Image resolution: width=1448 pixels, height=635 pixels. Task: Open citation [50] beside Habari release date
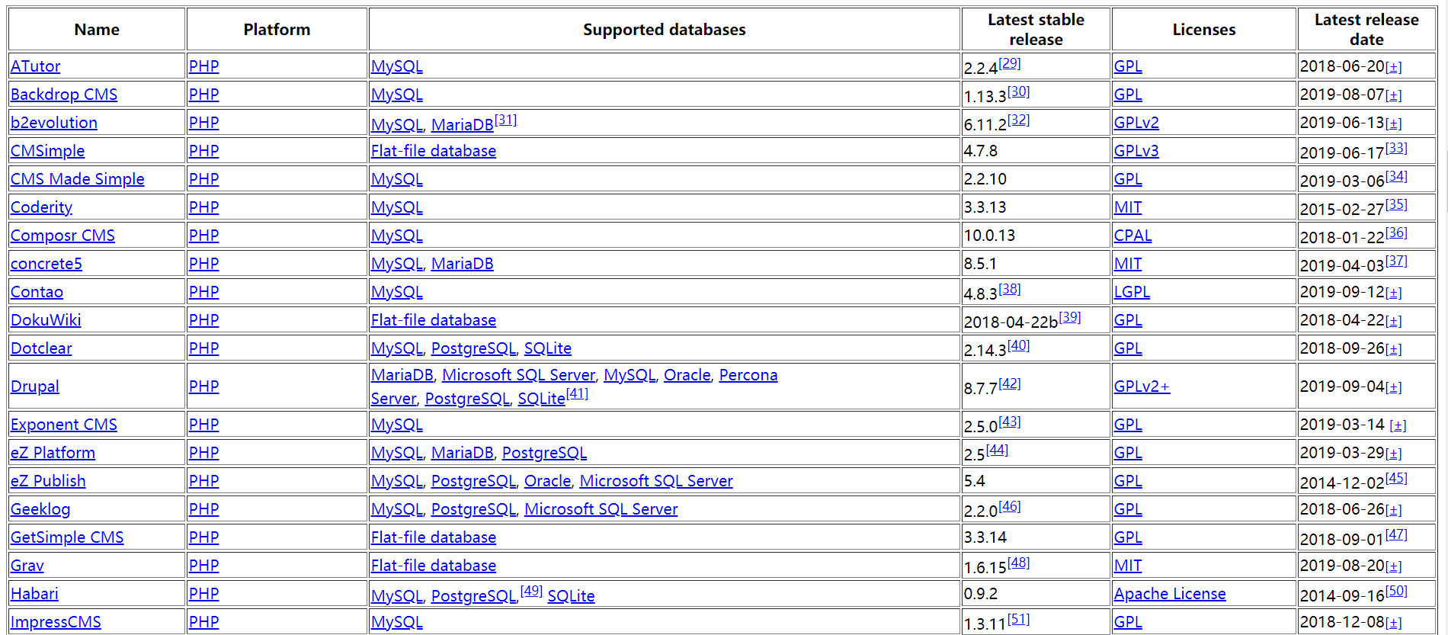coord(1396,591)
